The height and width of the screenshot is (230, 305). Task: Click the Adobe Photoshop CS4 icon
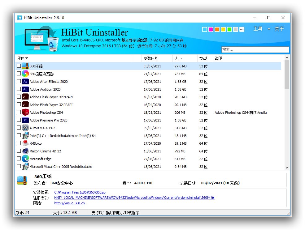tap(25, 113)
